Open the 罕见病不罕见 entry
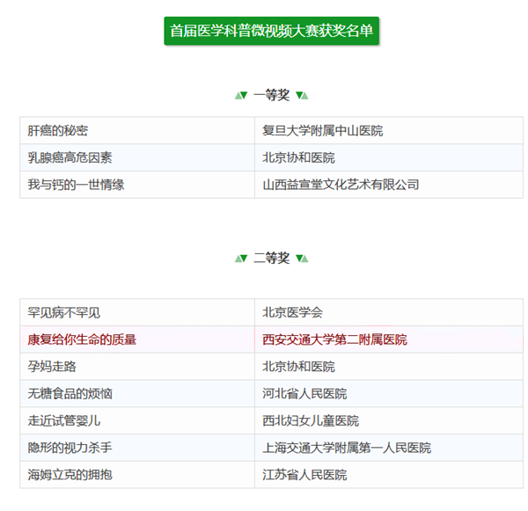This screenshot has height=511, width=528. click(x=64, y=313)
